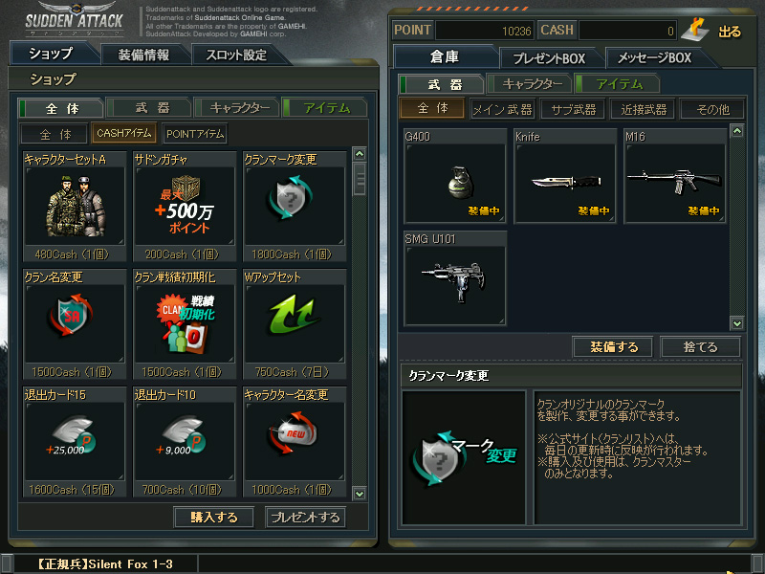Filter warehouse by メイン武器

502,109
